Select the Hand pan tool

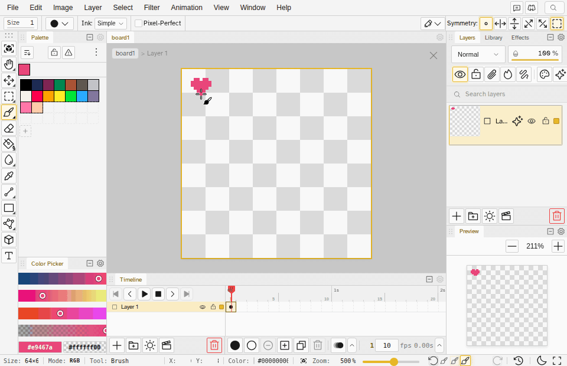pyautogui.click(x=9, y=64)
